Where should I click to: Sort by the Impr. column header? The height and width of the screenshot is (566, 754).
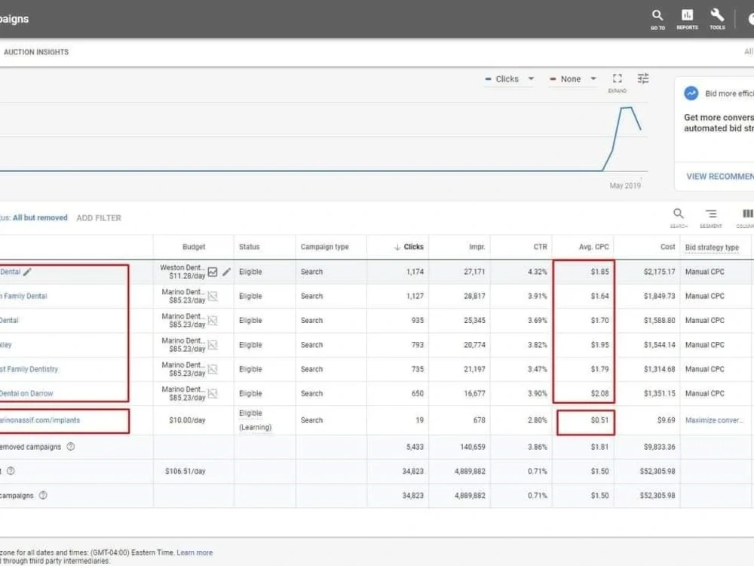tap(477, 247)
